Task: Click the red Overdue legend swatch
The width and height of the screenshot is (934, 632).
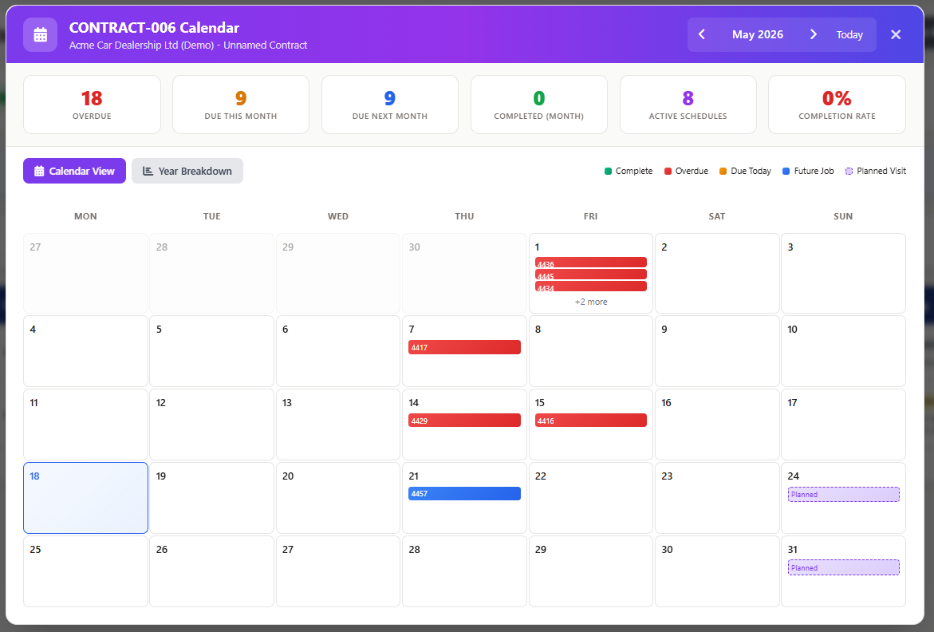Action: coord(668,171)
